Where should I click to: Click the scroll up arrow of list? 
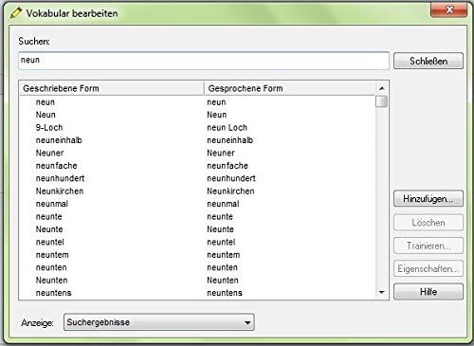pyautogui.click(x=381, y=88)
